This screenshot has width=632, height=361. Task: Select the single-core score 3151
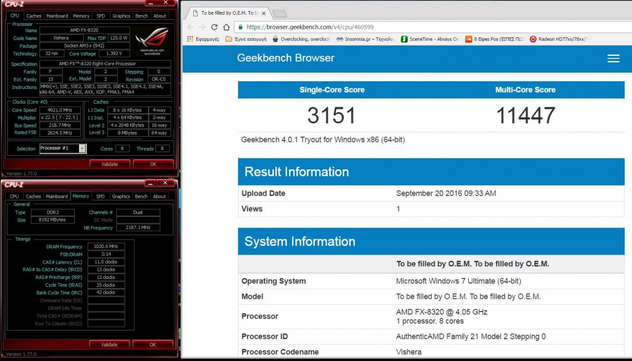[331, 115]
